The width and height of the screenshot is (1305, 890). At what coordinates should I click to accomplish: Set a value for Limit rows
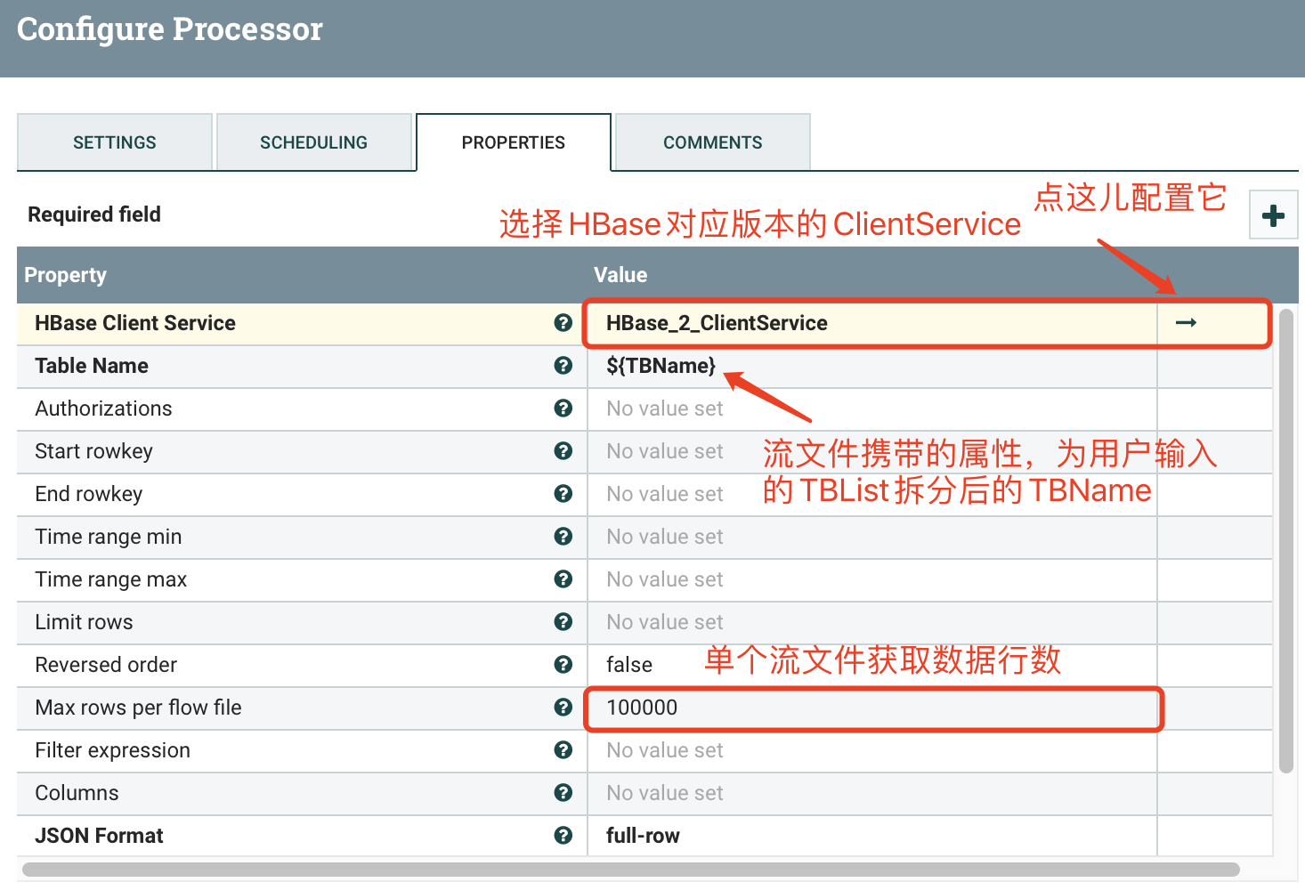click(872, 622)
